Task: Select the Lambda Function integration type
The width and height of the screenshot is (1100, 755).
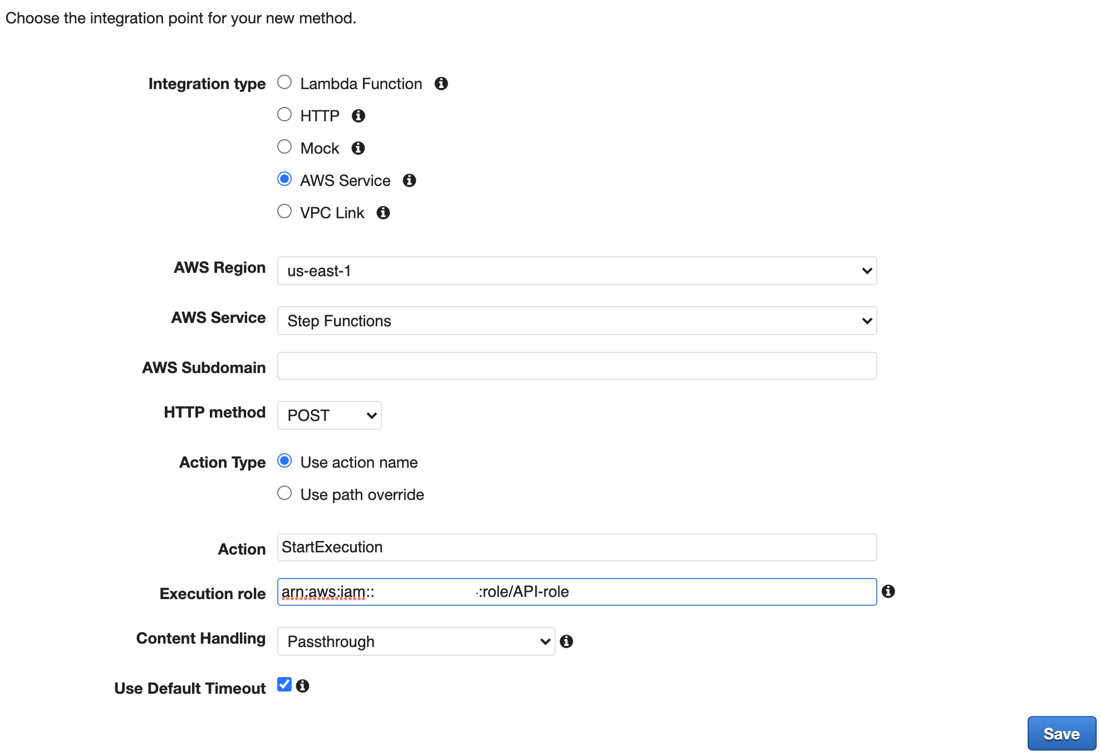Action: tap(284, 82)
